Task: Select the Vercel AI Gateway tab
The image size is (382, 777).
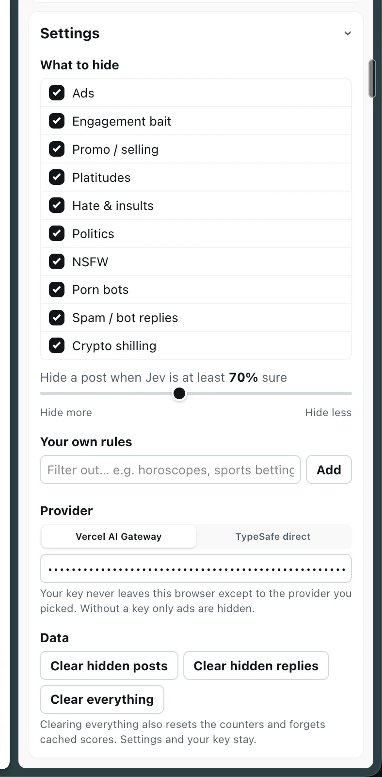Action: tap(119, 536)
